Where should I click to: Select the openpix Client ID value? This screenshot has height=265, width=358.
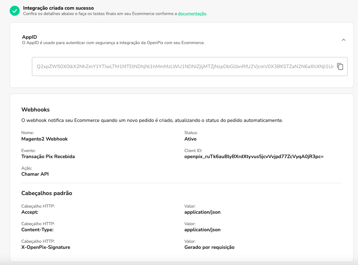[254, 157]
